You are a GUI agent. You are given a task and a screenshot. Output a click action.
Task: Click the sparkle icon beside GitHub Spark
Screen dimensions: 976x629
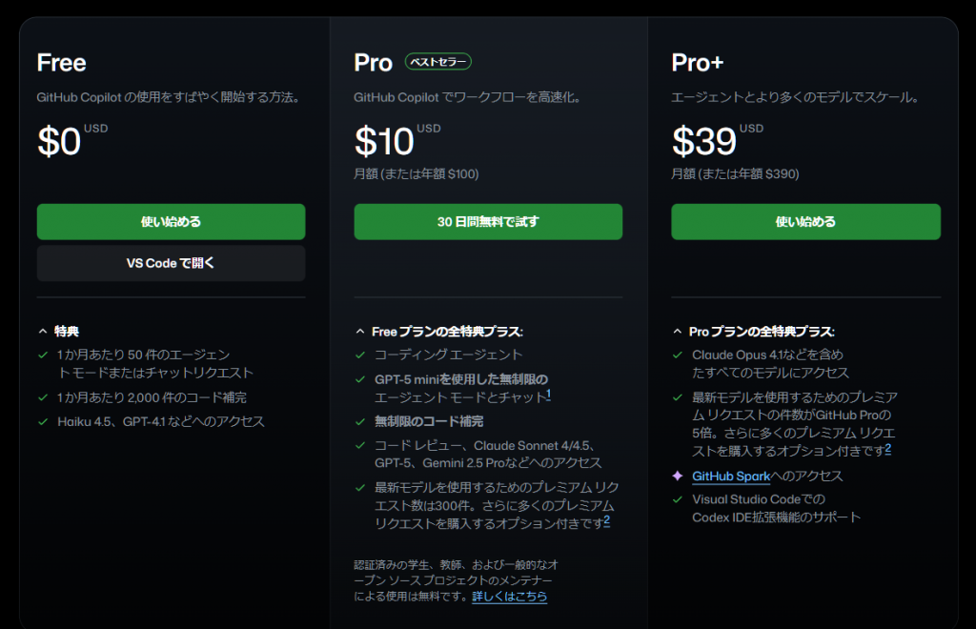678,476
